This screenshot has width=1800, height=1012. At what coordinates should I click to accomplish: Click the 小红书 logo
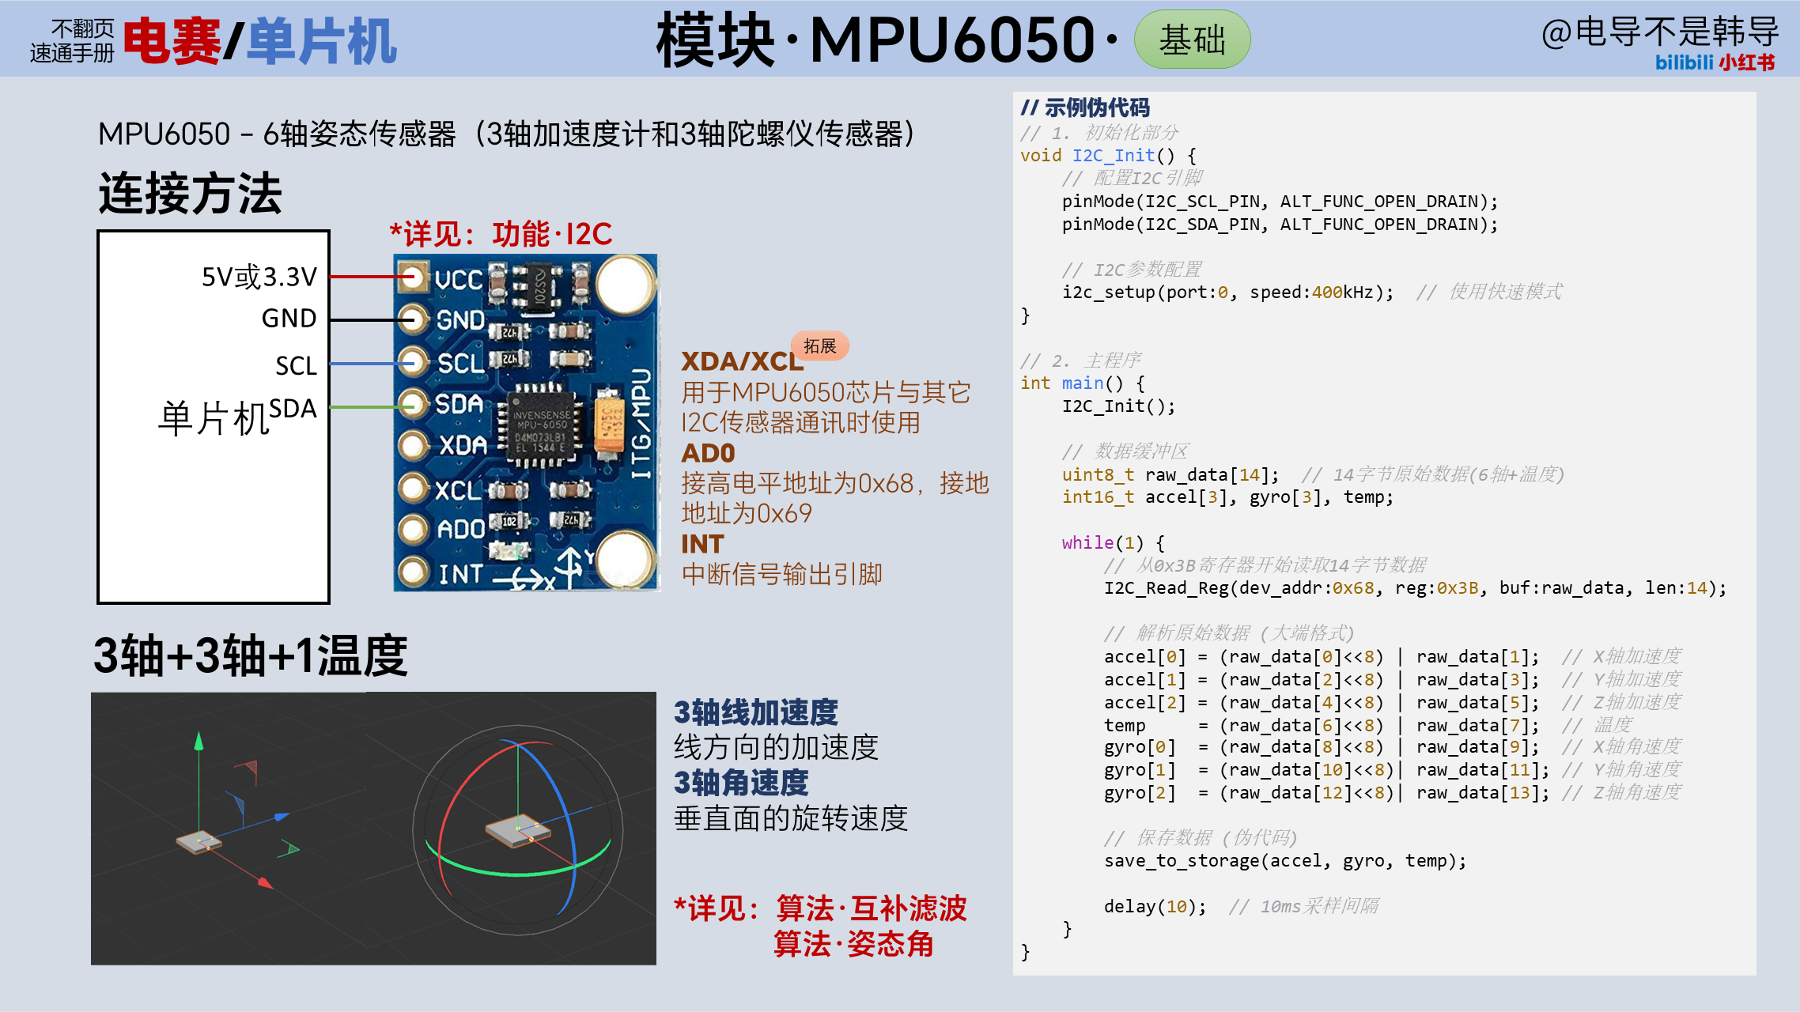tap(1747, 62)
